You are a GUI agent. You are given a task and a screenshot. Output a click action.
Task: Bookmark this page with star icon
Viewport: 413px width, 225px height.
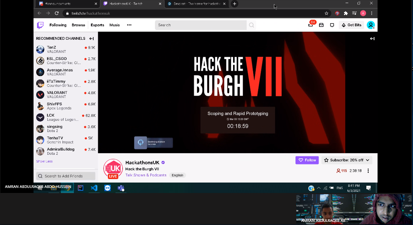coord(326,13)
